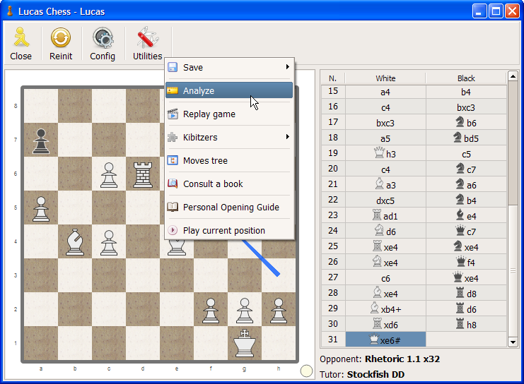Click the N. column header
The image size is (524, 384).
click(333, 78)
